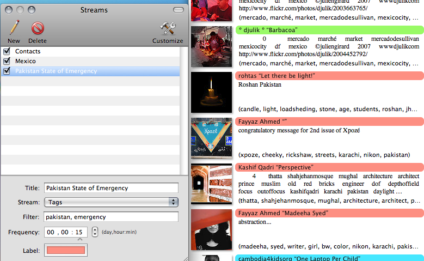Viewport: 424px width, 261px height.
Task: Toggle Pakistan State of Emergency checkbox
Action: pyautogui.click(x=7, y=71)
